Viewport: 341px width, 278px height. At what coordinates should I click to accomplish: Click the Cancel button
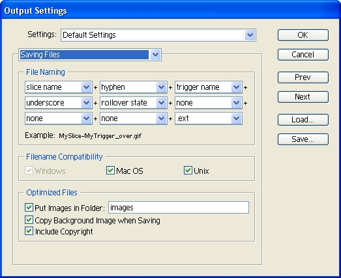(303, 54)
